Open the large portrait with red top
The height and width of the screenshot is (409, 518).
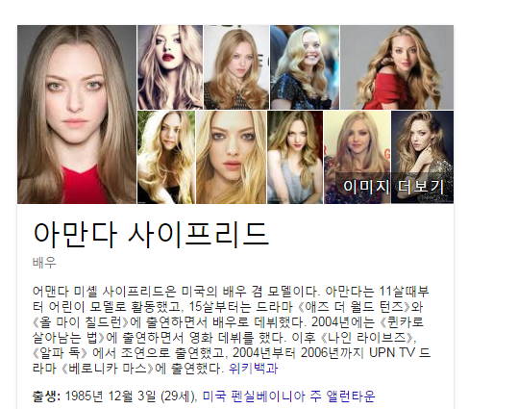[x=77, y=115]
